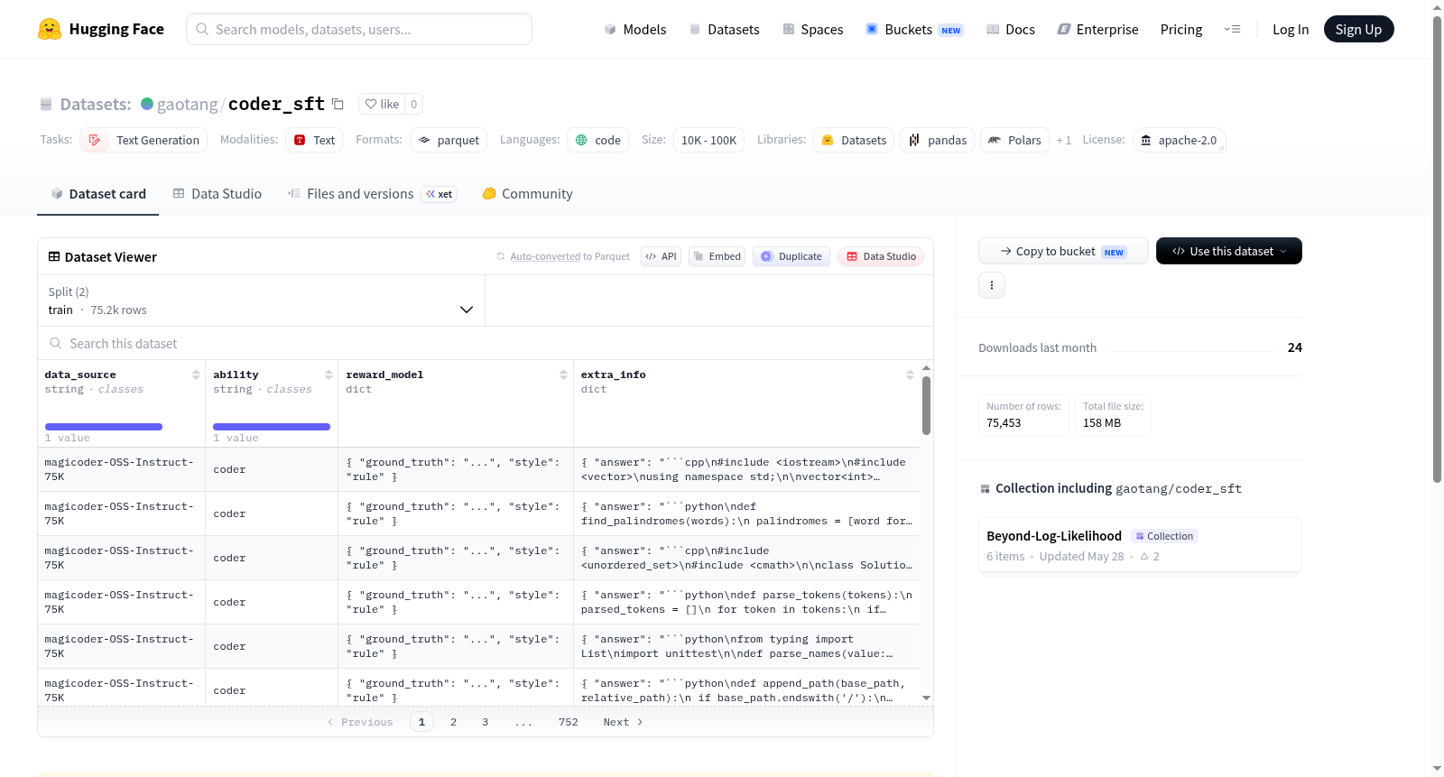Focus the Search models, datasets, users field
Screen dimensions: 1444x777
(x=359, y=29)
